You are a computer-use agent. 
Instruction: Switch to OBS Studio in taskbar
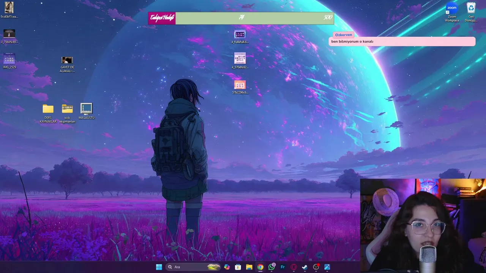[316, 267]
